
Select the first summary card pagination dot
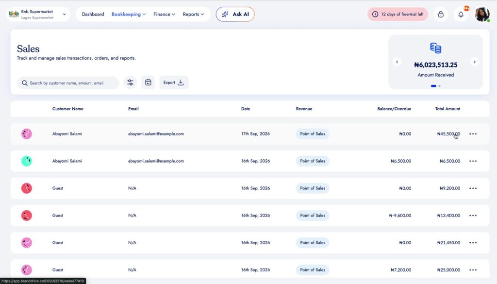(x=433, y=86)
